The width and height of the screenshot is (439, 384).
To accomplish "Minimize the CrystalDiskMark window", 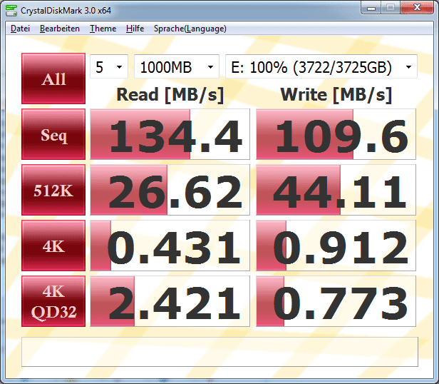I will coord(371,8).
